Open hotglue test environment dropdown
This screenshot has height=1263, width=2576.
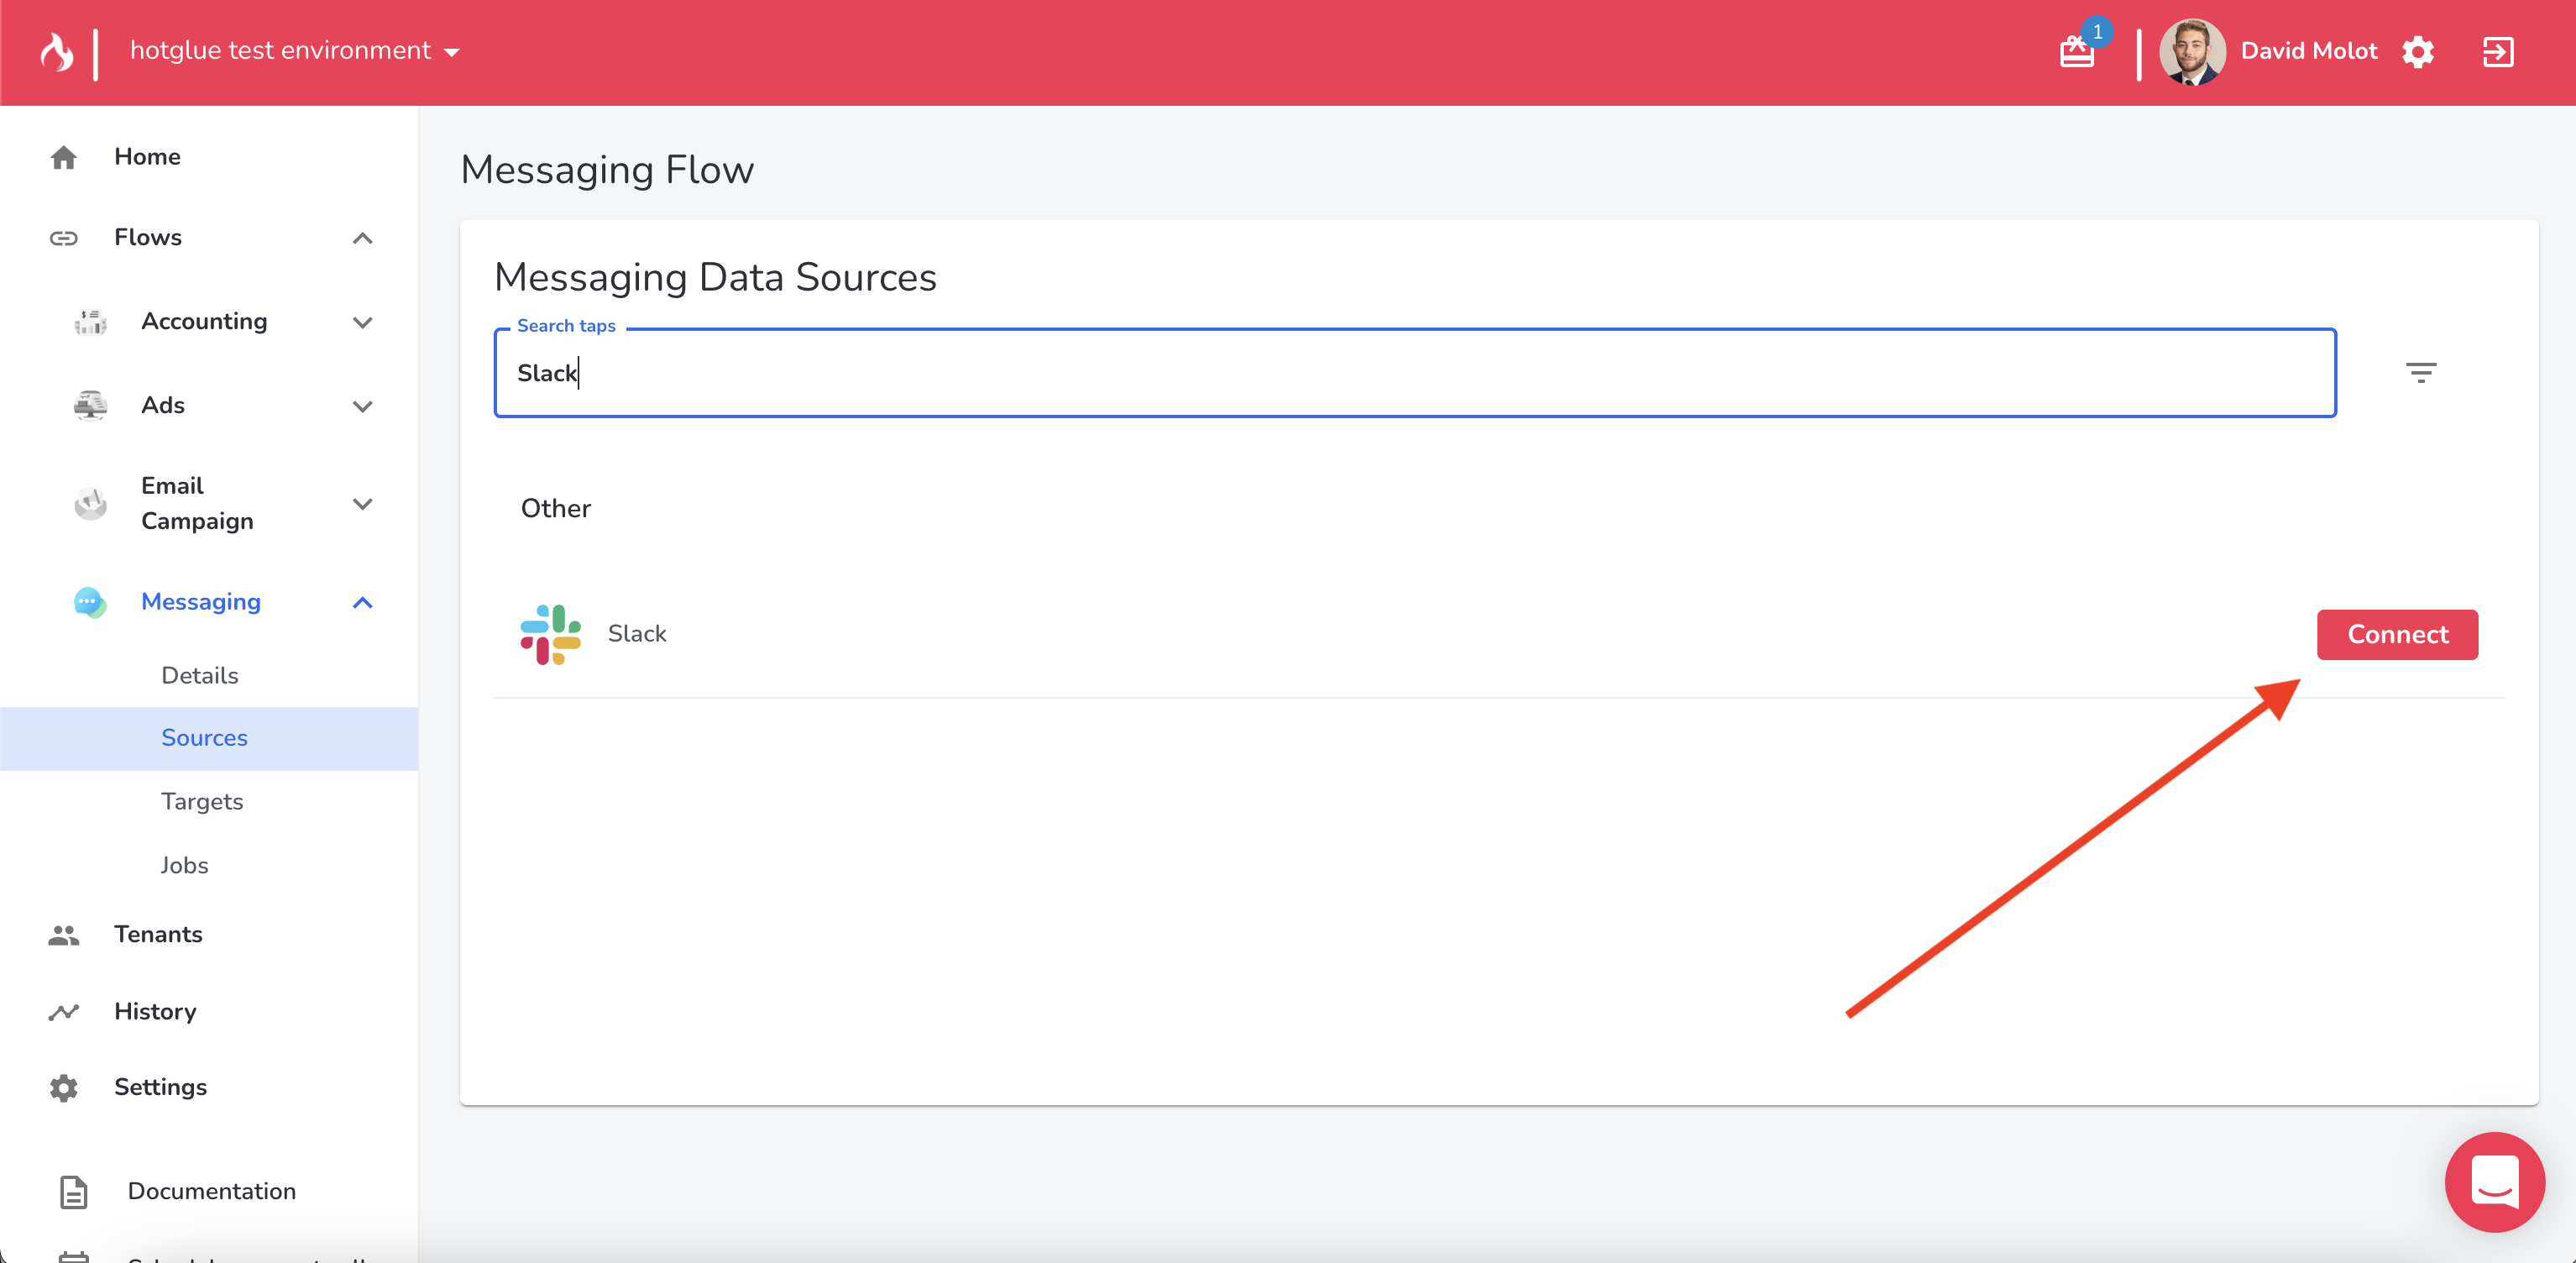coord(295,51)
